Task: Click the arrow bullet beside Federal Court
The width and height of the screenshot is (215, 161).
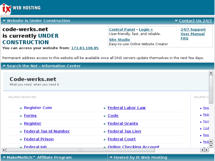Action: pyautogui.click(x=104, y=140)
